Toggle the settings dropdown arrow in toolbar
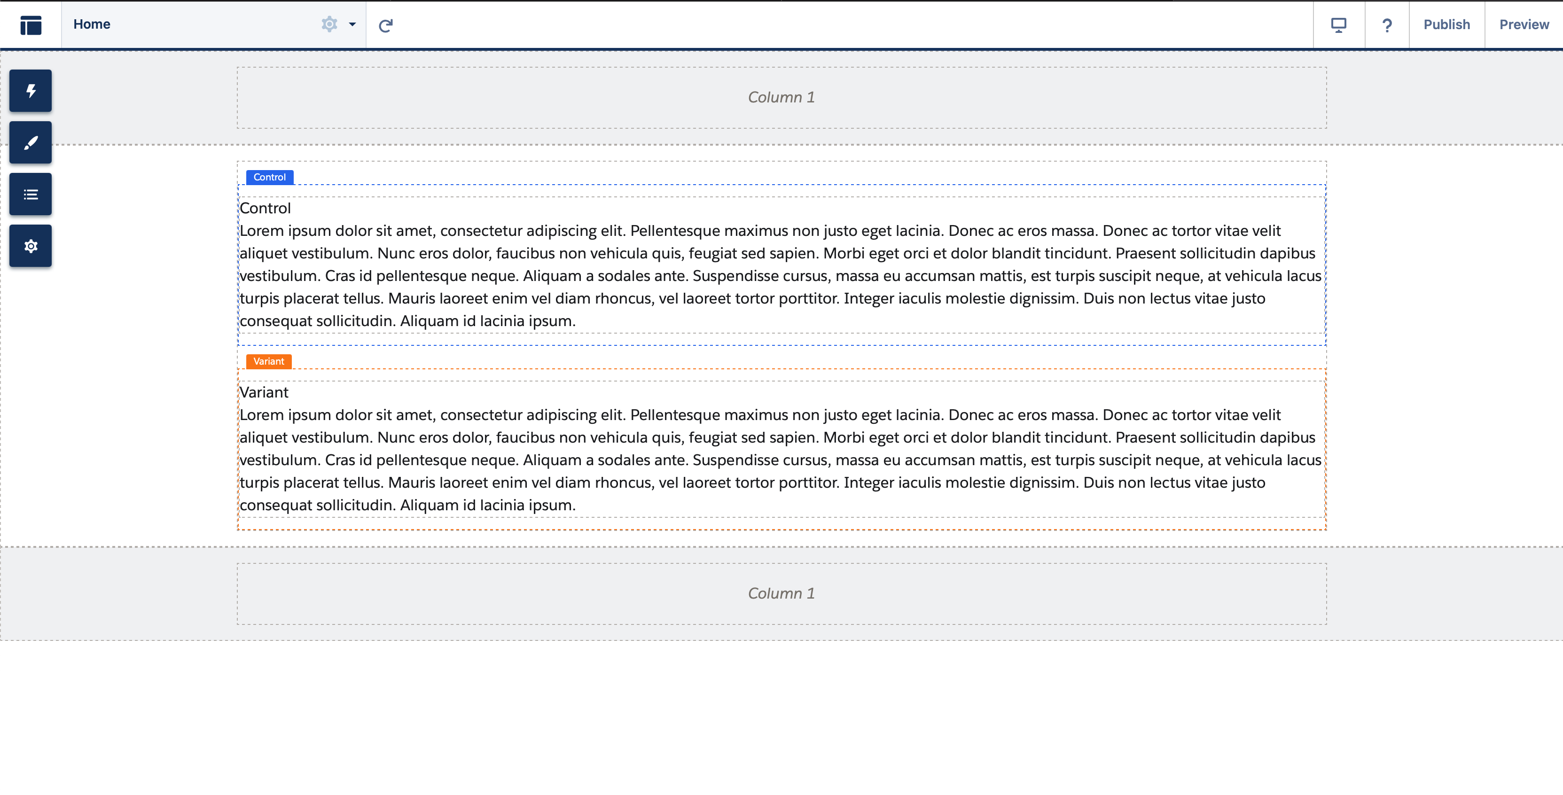The image size is (1563, 795). (x=352, y=24)
